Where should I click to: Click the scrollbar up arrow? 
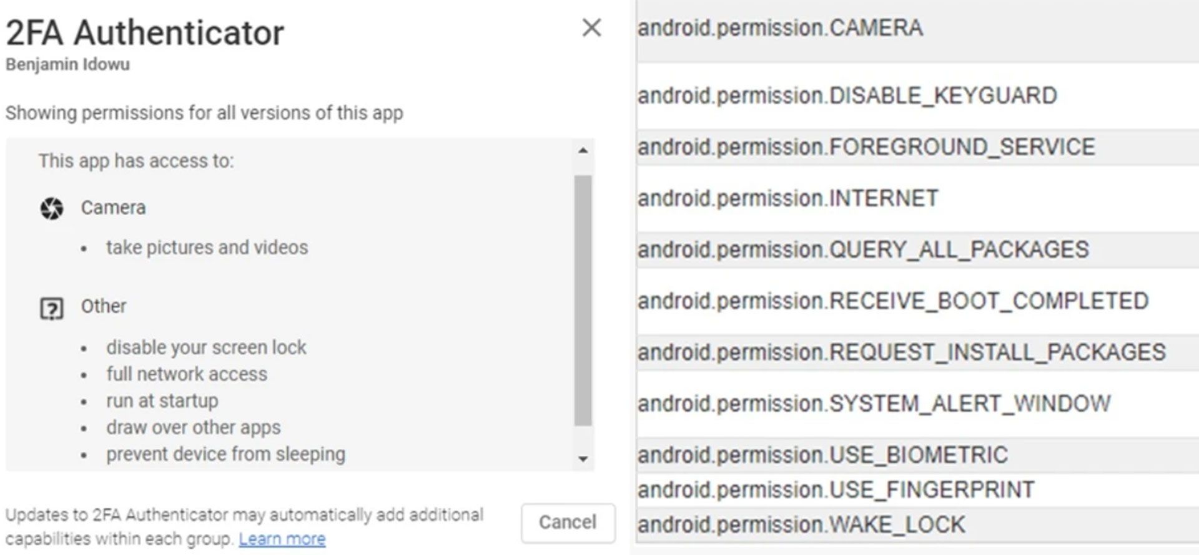point(583,150)
